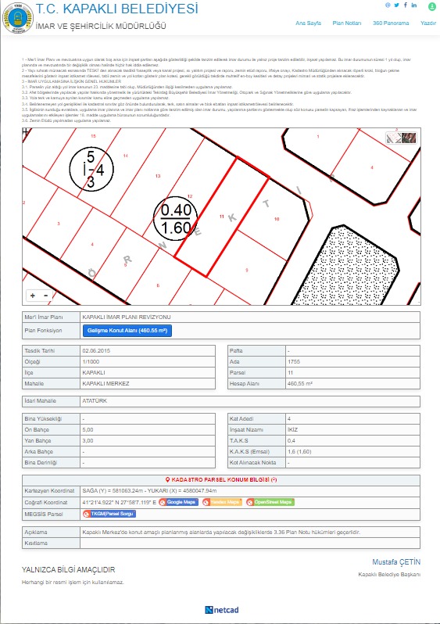Screen dimensions: 440x624
Task: Click T.A.K.S value 0,4
Action: pyautogui.click(x=292, y=440)
